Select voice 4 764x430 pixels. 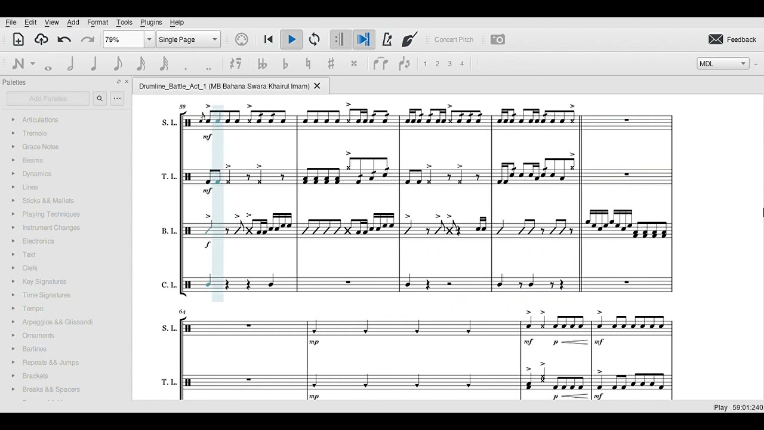(462, 64)
